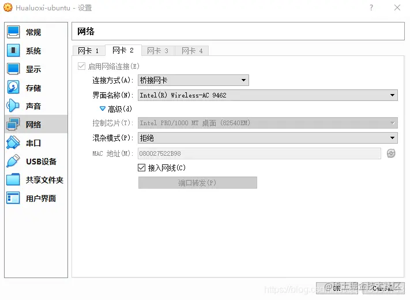Open the 界面名称 Intel Wireless-AC 9462 dropdown
Viewport: 410px width, 300px height.
coord(268,95)
